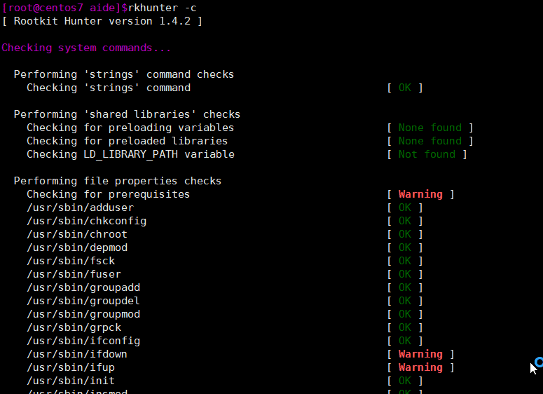Click the Rootkit Hunter version 1.4.2 line
543x394 pixels.
click(102, 21)
